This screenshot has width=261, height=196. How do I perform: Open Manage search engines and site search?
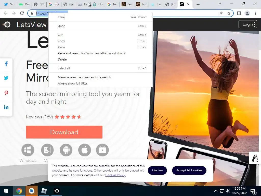100,77
